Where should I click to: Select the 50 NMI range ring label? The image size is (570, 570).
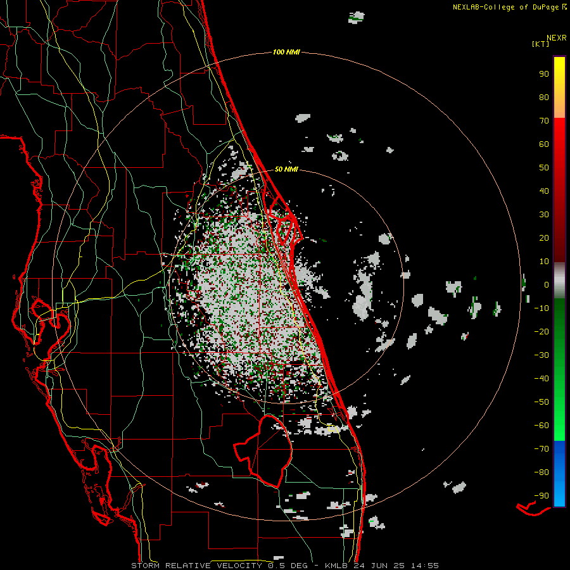point(286,169)
